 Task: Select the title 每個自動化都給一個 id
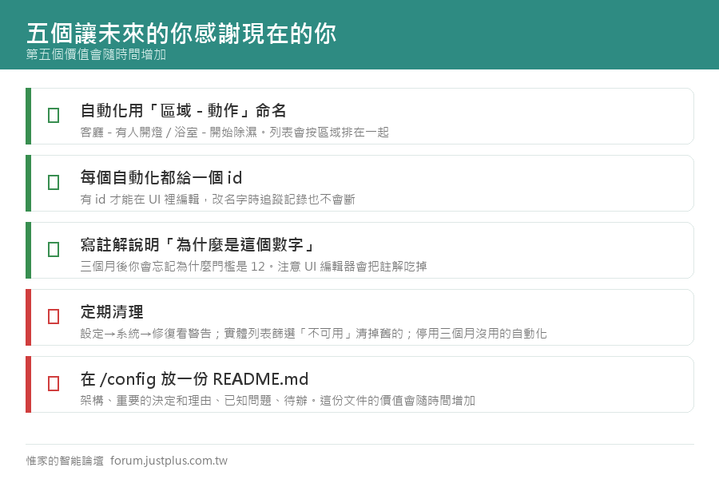[x=161, y=177]
